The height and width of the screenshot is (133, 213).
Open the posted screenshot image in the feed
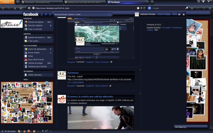101,38
